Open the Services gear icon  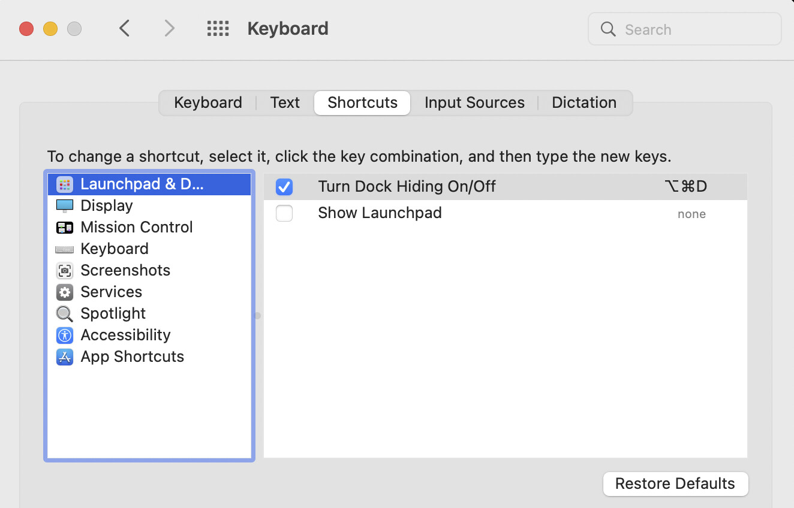click(65, 292)
